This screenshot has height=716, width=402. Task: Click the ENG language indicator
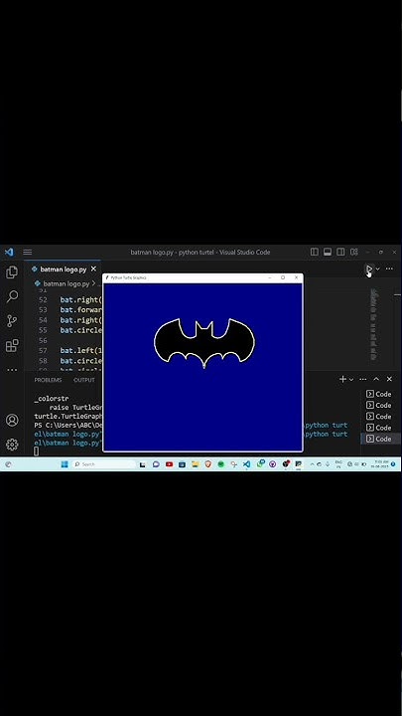338,464
